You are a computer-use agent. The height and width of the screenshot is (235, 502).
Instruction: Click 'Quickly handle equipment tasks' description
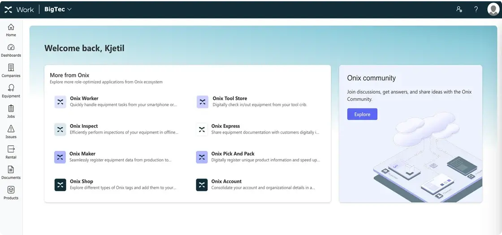point(123,104)
